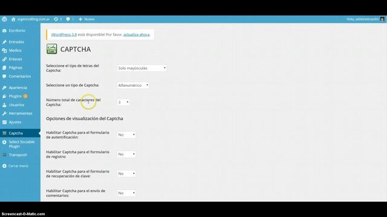Click the Select Sociable Plugin gear icon
387x217 pixels.
(x=4, y=142)
